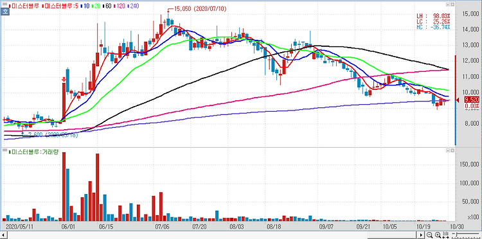Viewport: 482px width, 239px height.
Task: Click the scrollbar right arrow
Action: pyautogui.click(x=422, y=235)
